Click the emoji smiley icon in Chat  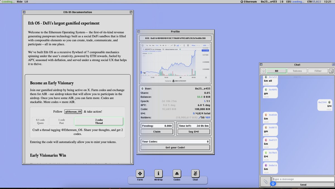tap(264, 71)
